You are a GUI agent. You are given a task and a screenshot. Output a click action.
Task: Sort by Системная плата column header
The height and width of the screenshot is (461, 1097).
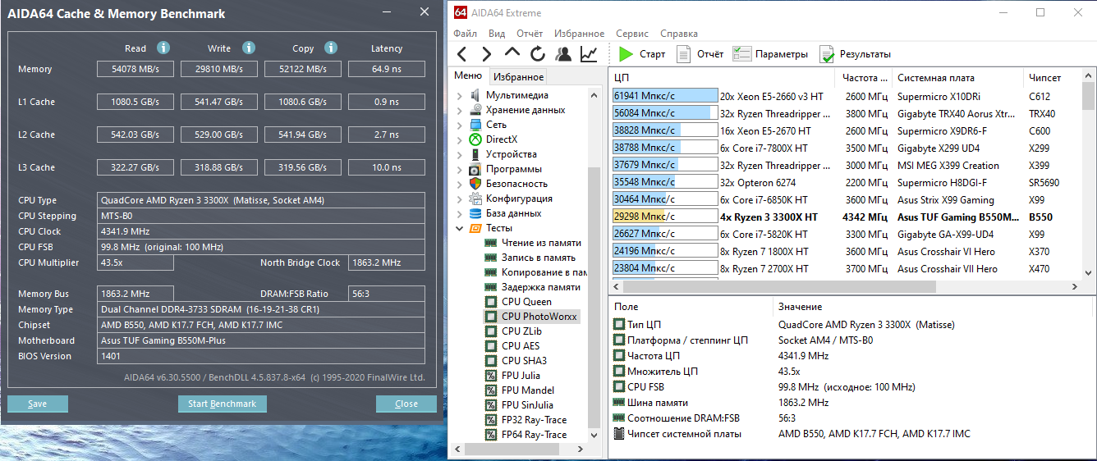pos(957,78)
